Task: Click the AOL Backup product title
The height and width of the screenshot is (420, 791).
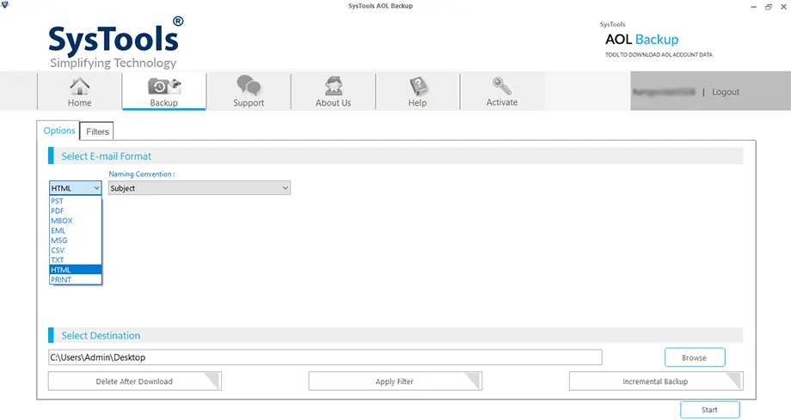Action: tap(641, 40)
